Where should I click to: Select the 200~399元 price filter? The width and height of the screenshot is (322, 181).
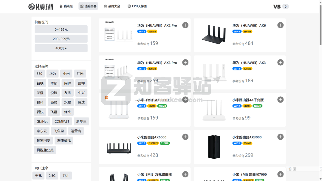tap(61, 39)
